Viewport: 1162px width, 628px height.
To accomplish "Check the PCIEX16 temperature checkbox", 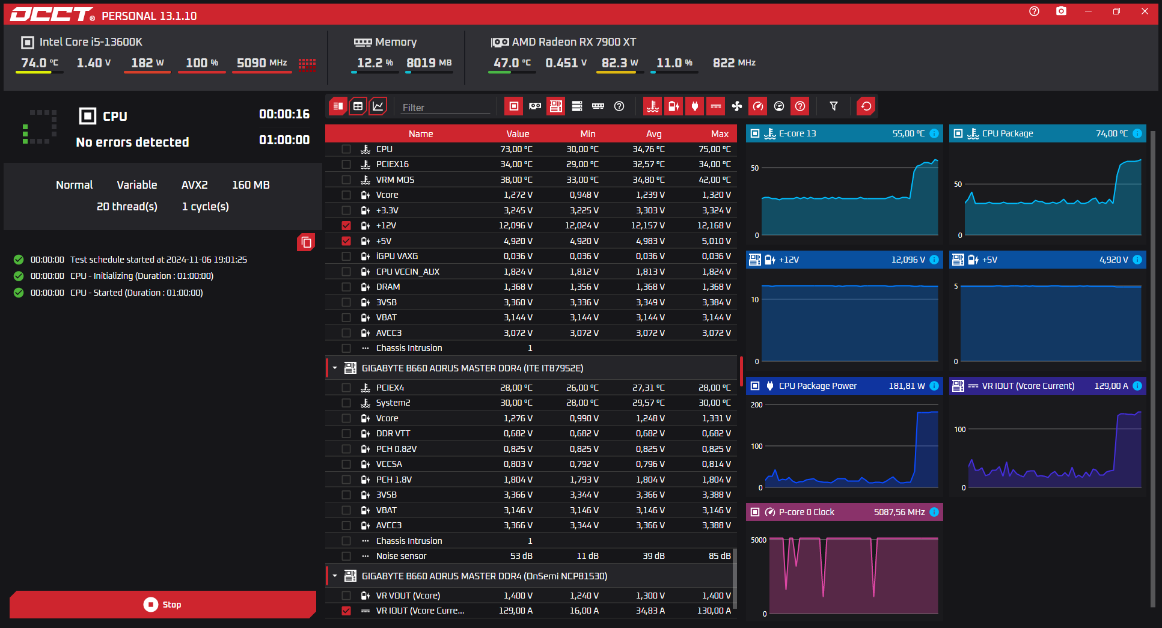I will click(346, 164).
